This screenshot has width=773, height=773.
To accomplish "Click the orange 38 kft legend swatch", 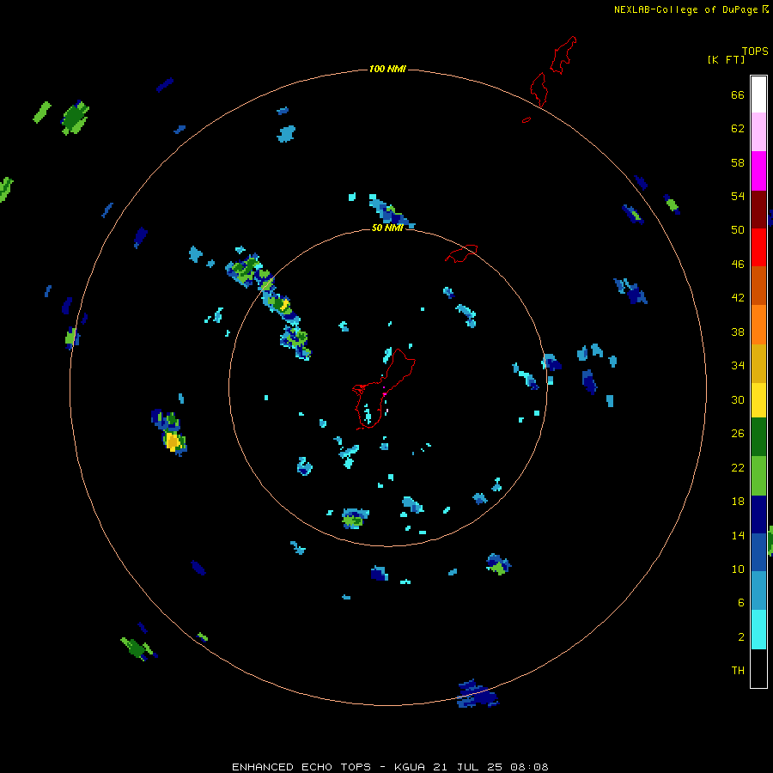I will (x=758, y=324).
